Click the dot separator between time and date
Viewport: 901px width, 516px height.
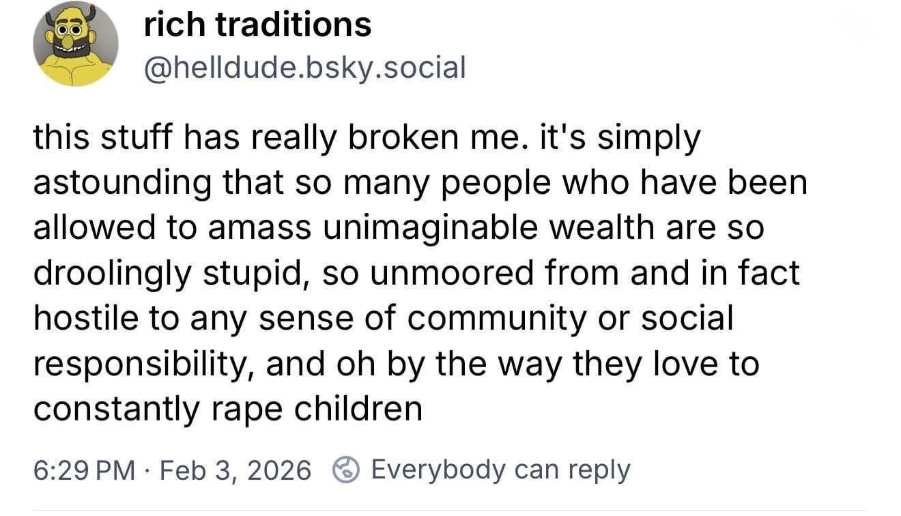(x=147, y=470)
